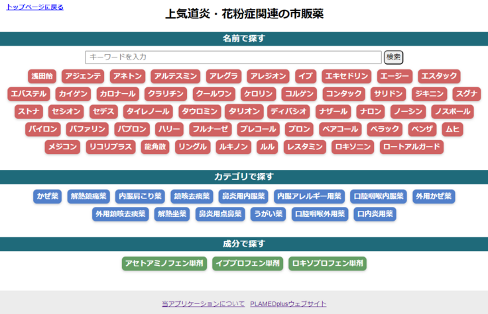Filter by かぜ薬 category
Screen dimensions: 488x314
click(x=48, y=196)
